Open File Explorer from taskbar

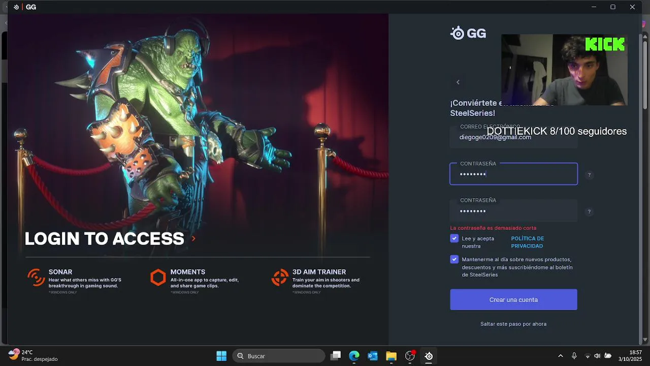tap(391, 356)
